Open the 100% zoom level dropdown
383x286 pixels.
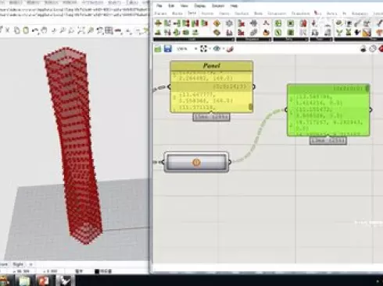point(187,49)
